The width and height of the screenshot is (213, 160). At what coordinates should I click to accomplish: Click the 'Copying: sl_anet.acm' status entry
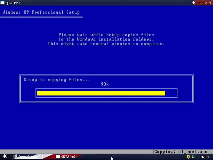point(181,152)
